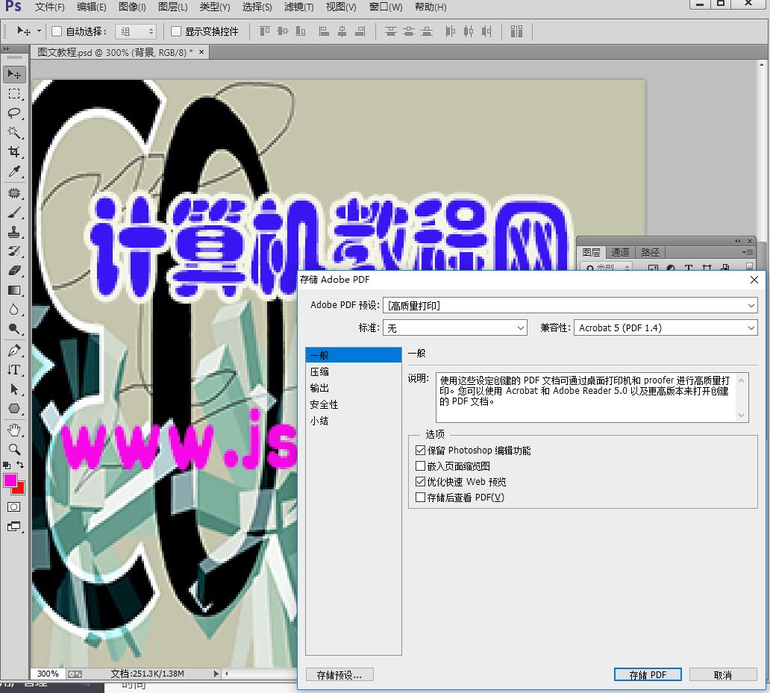The image size is (770, 693).
Task: Click align top edges icon
Action: [x=265, y=31]
